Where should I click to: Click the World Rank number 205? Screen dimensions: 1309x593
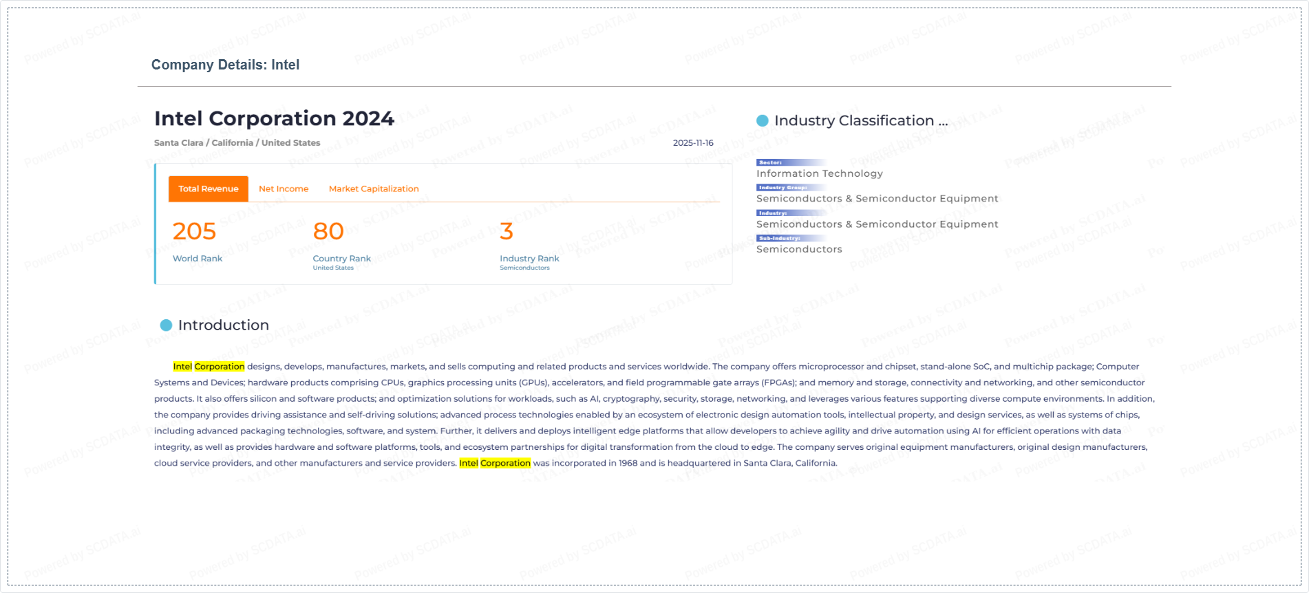click(x=194, y=232)
